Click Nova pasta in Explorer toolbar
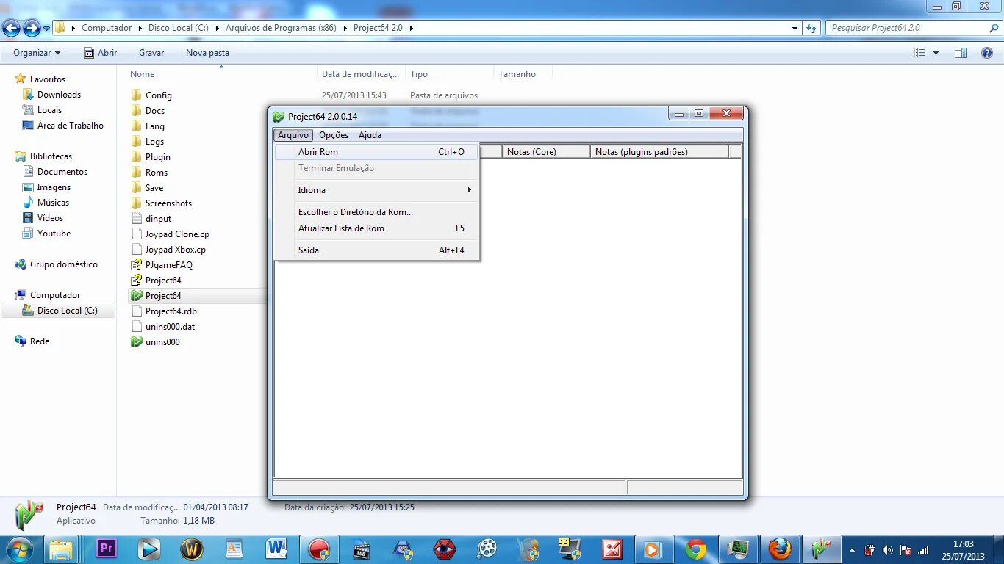The image size is (1004, 564). (207, 53)
